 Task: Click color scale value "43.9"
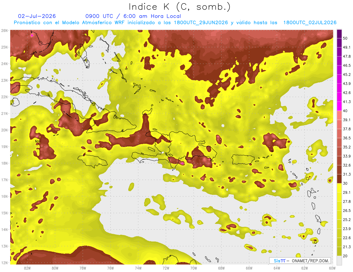pos(347,84)
